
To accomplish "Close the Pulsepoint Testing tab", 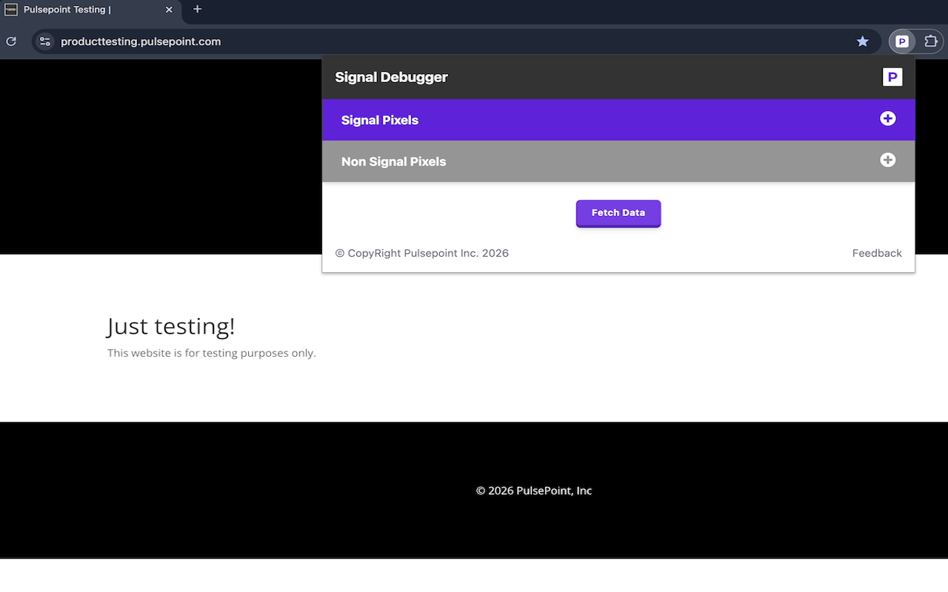I will pyautogui.click(x=169, y=10).
